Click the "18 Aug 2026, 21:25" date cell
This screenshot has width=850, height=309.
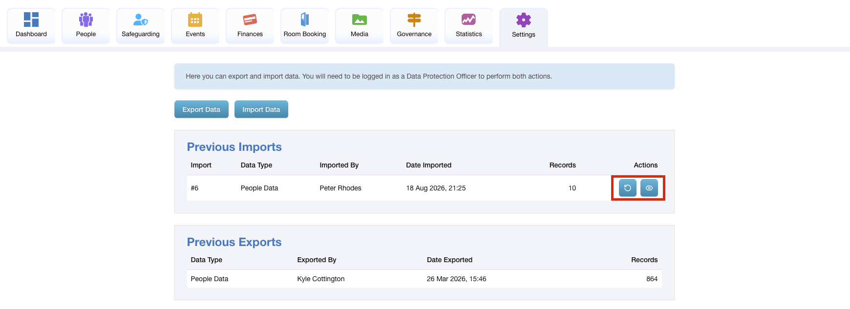(436, 188)
